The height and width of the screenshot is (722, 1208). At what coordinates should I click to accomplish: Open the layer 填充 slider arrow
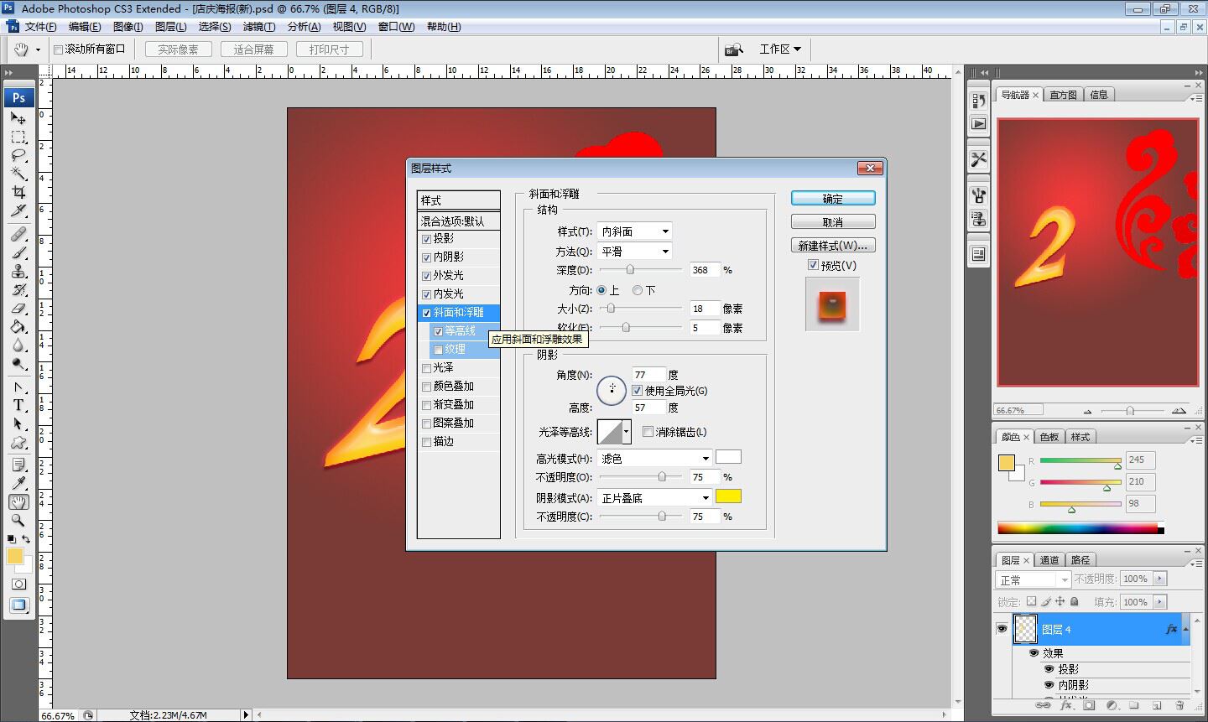[1160, 602]
